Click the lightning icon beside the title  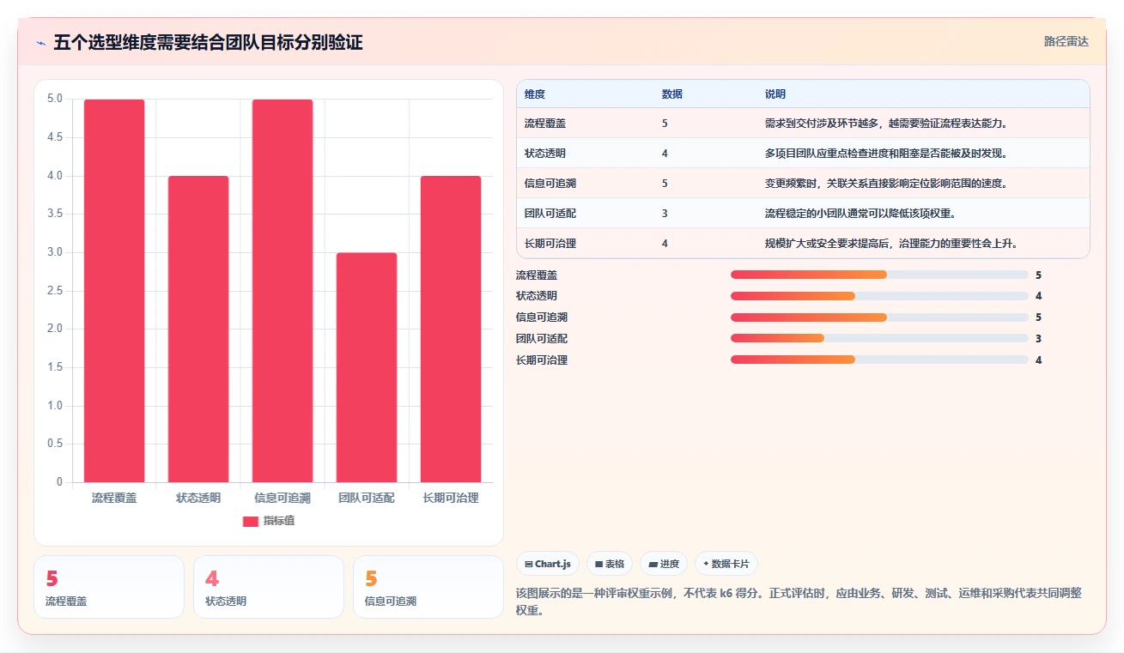tap(40, 43)
